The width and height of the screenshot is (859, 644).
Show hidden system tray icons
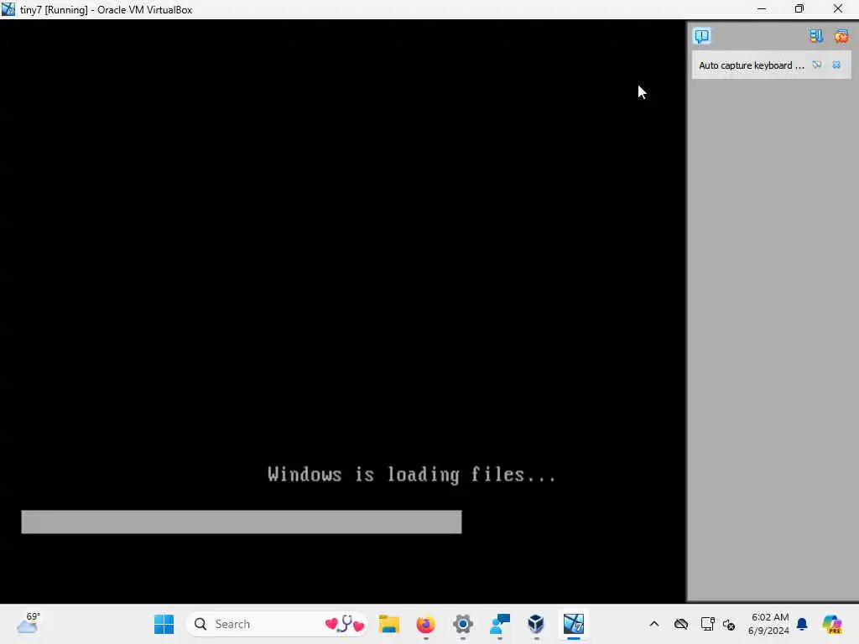pyautogui.click(x=654, y=624)
